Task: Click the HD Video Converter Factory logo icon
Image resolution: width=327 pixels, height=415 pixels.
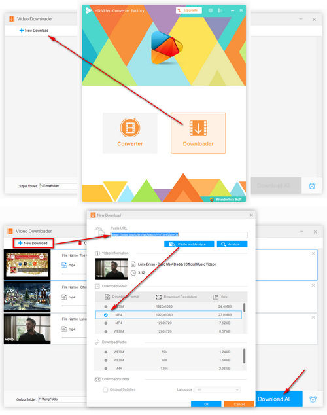Action: [x=88, y=10]
